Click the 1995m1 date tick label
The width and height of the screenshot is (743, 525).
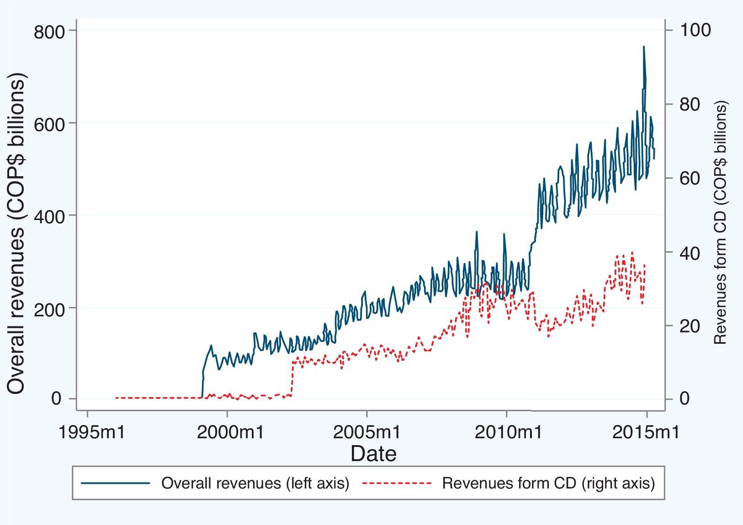[x=91, y=431]
